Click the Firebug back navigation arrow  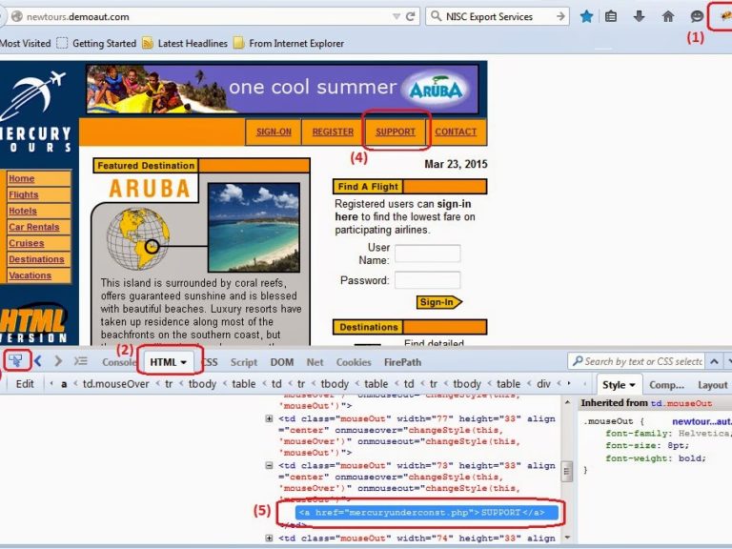coord(39,361)
